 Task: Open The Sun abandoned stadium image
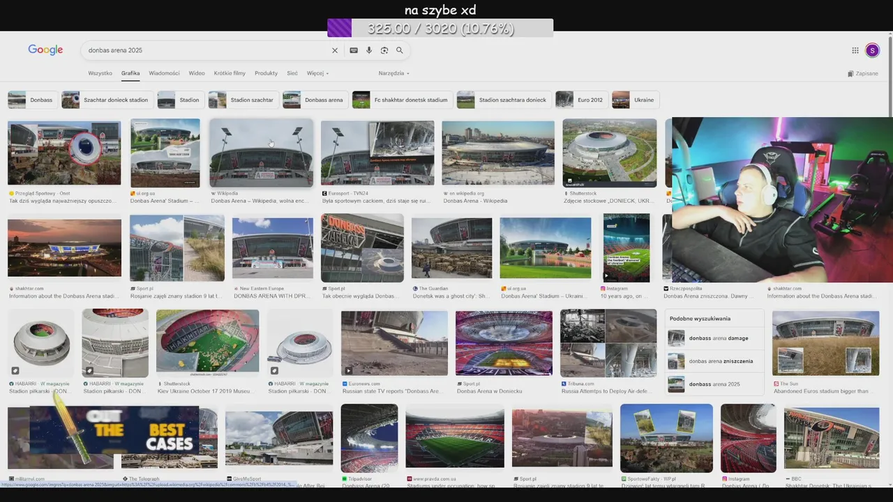point(825,343)
